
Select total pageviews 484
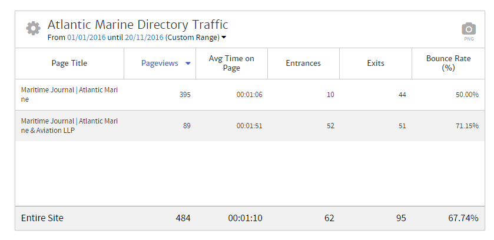[x=183, y=218]
